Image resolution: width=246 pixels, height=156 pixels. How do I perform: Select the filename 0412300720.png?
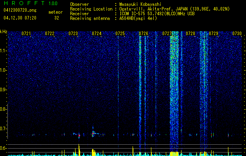[20, 10]
